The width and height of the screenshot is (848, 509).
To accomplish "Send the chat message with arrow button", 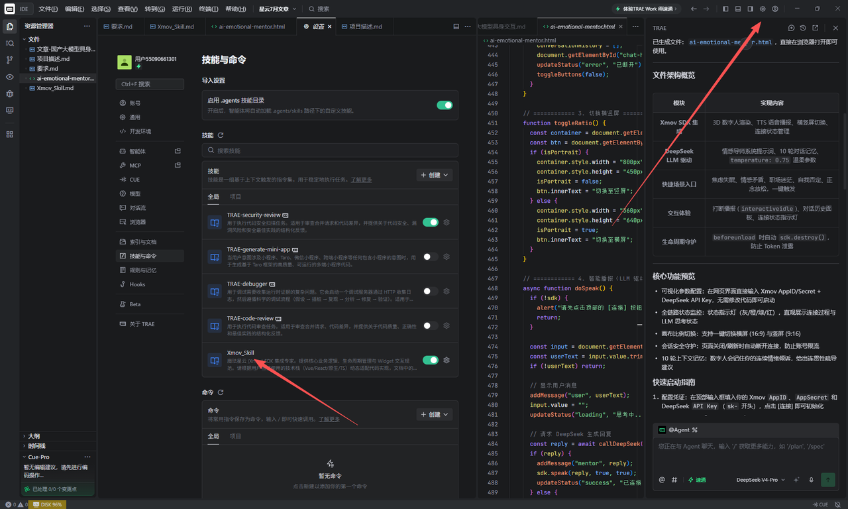I will click(827, 480).
